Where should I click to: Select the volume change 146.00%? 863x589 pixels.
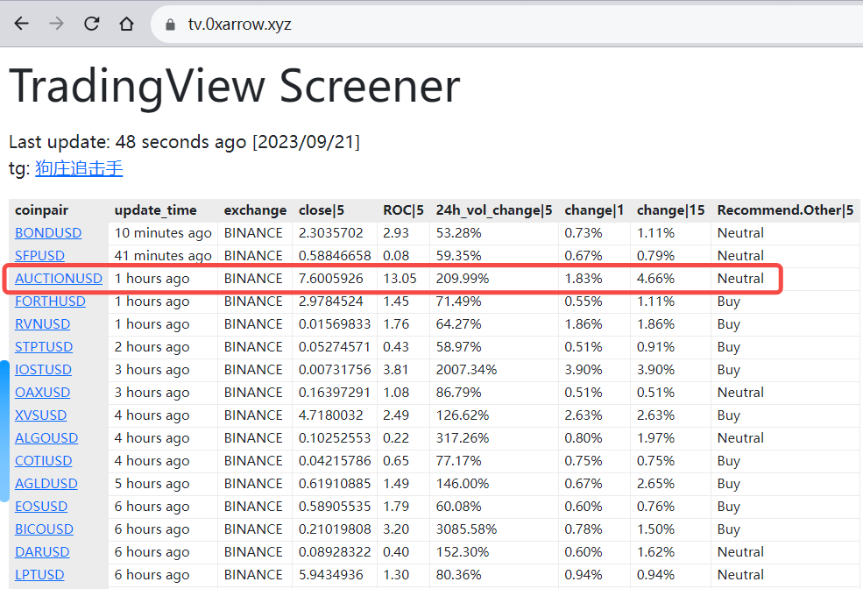pyautogui.click(x=463, y=483)
